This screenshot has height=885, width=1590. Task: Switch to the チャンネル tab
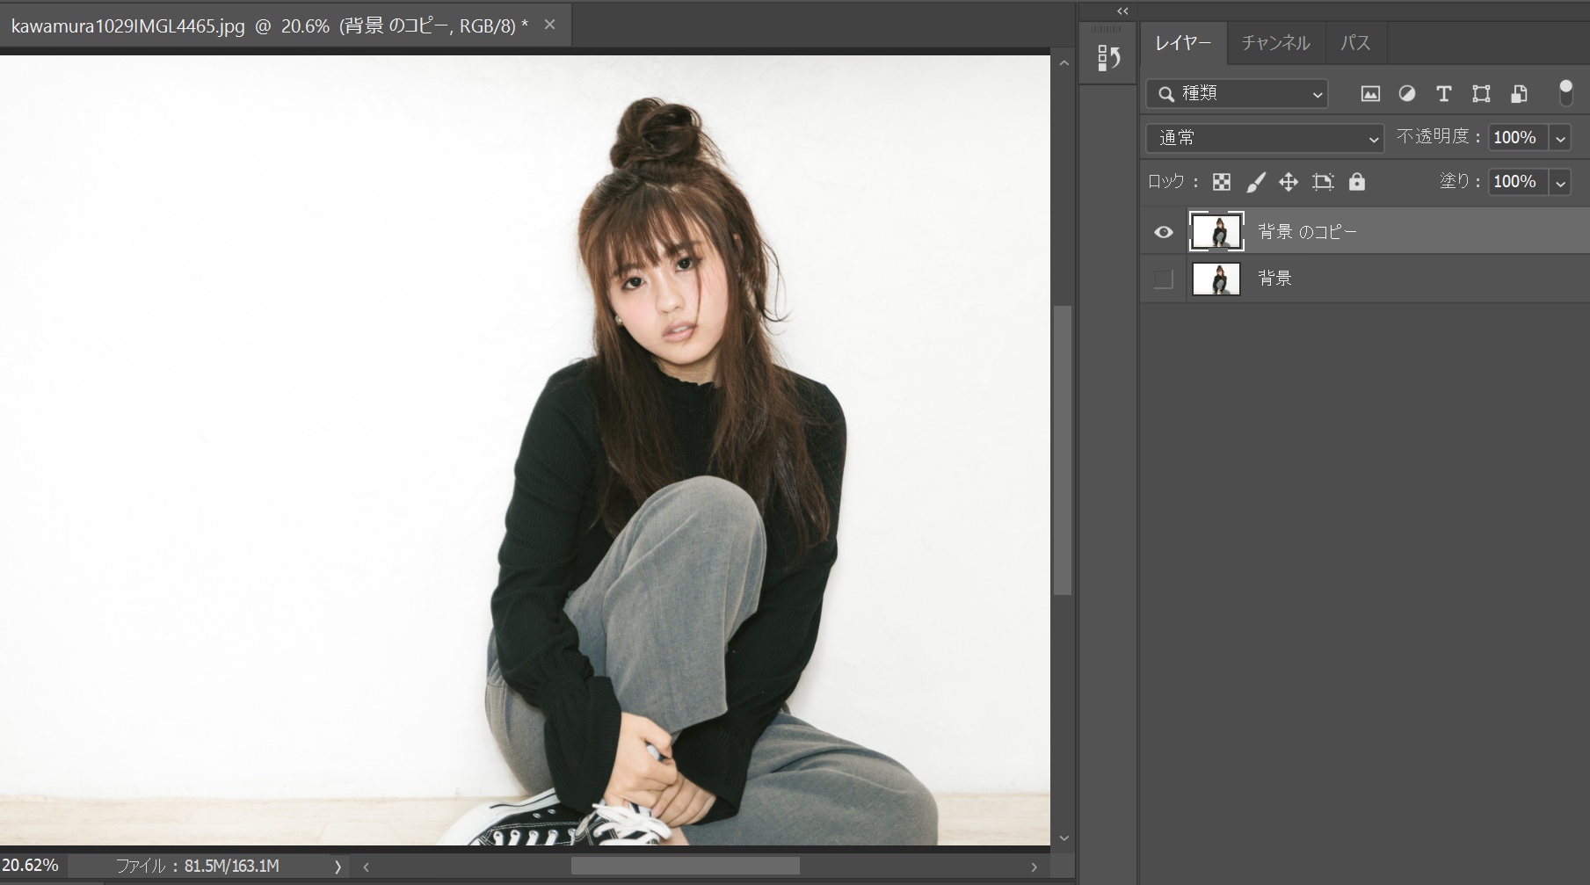pyautogui.click(x=1275, y=43)
